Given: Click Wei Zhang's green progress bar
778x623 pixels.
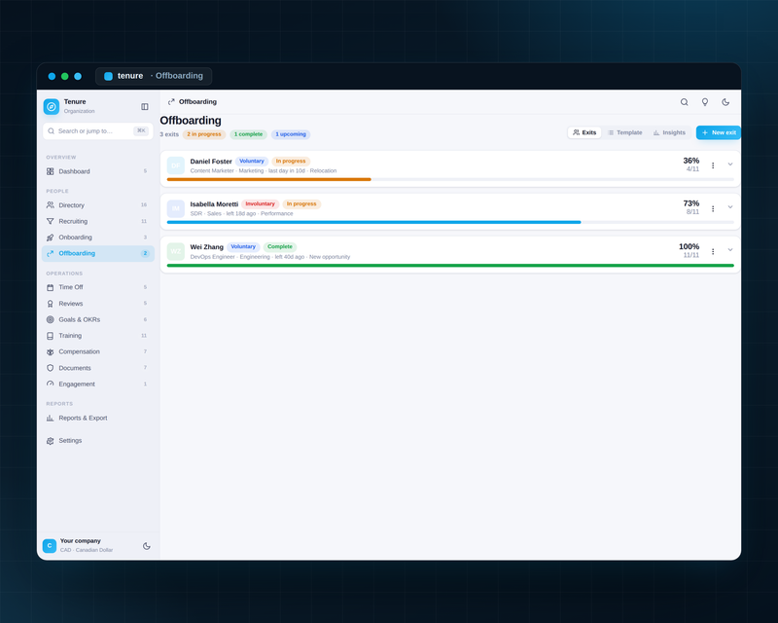Looking at the screenshot, I should pos(450,266).
